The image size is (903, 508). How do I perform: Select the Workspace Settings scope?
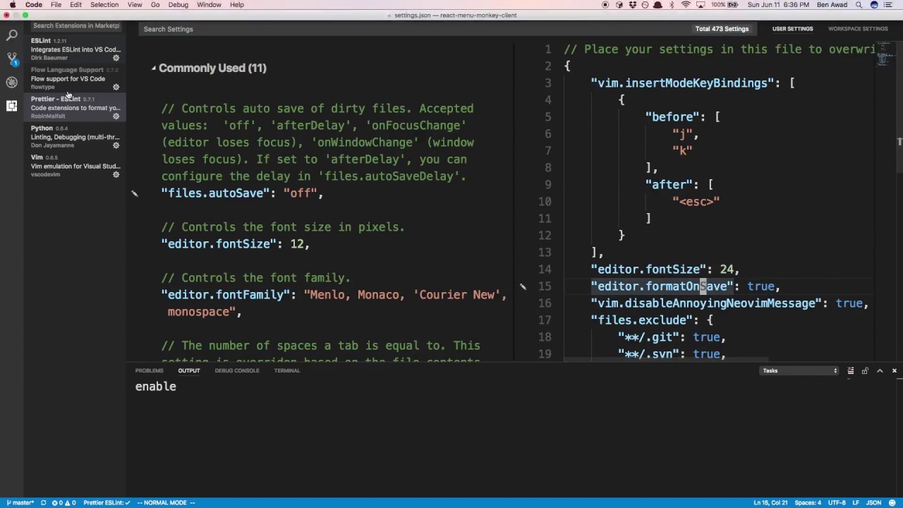point(858,29)
